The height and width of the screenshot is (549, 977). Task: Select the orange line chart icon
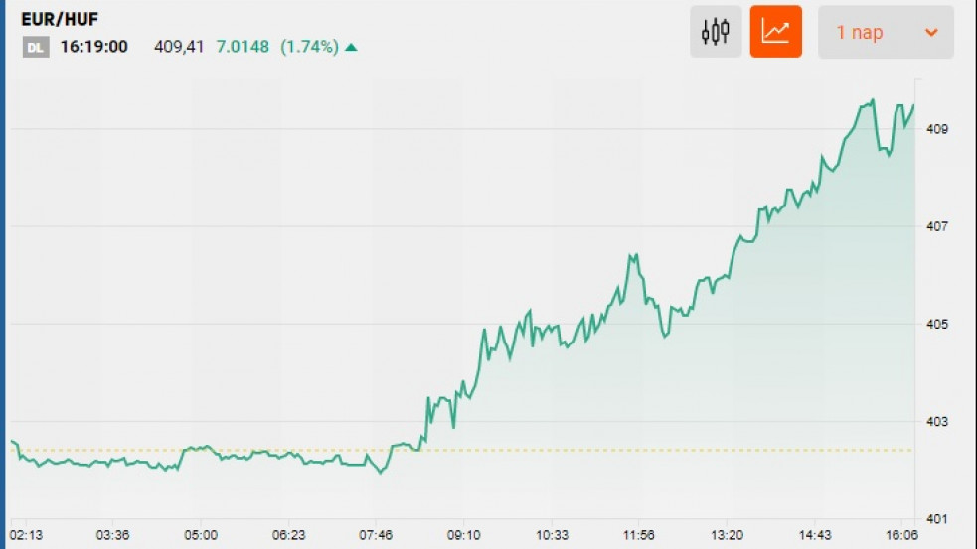tap(775, 32)
